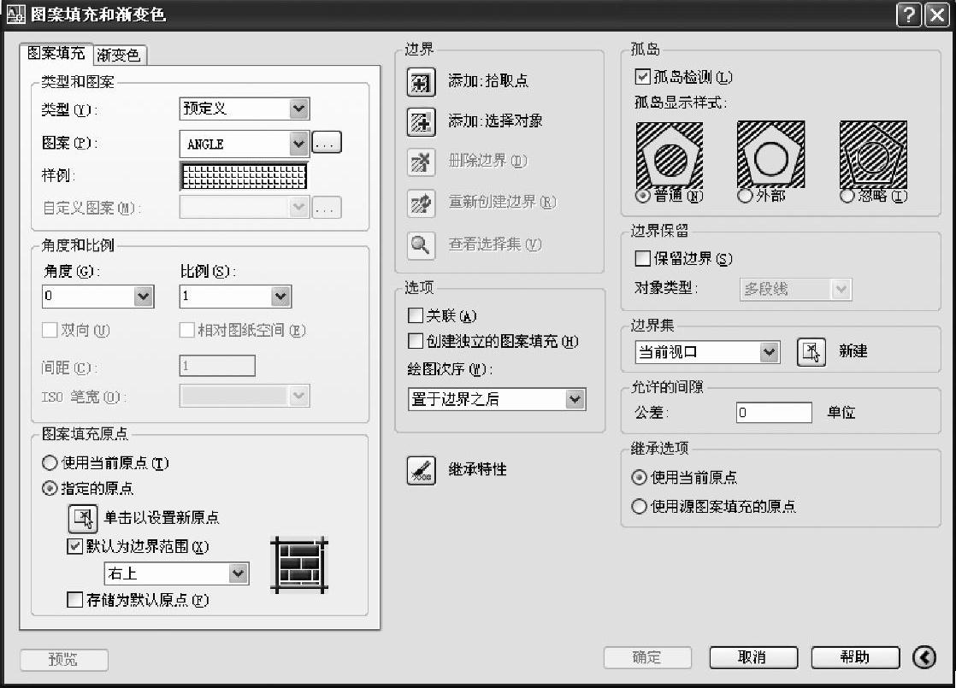Click the New boundary set icon (新建)
Screen dimensions: 956x688
[x=811, y=352]
